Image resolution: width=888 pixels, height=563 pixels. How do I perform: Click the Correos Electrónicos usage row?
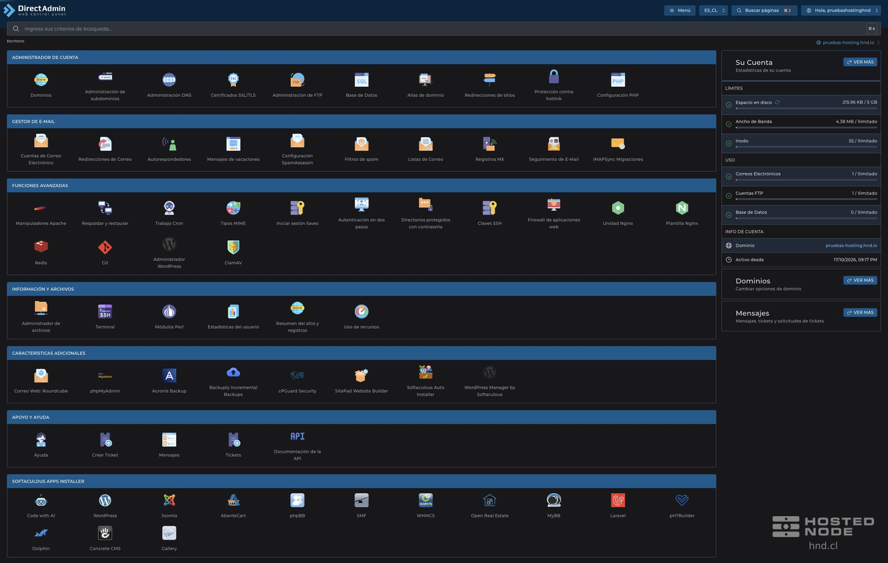point(801,176)
